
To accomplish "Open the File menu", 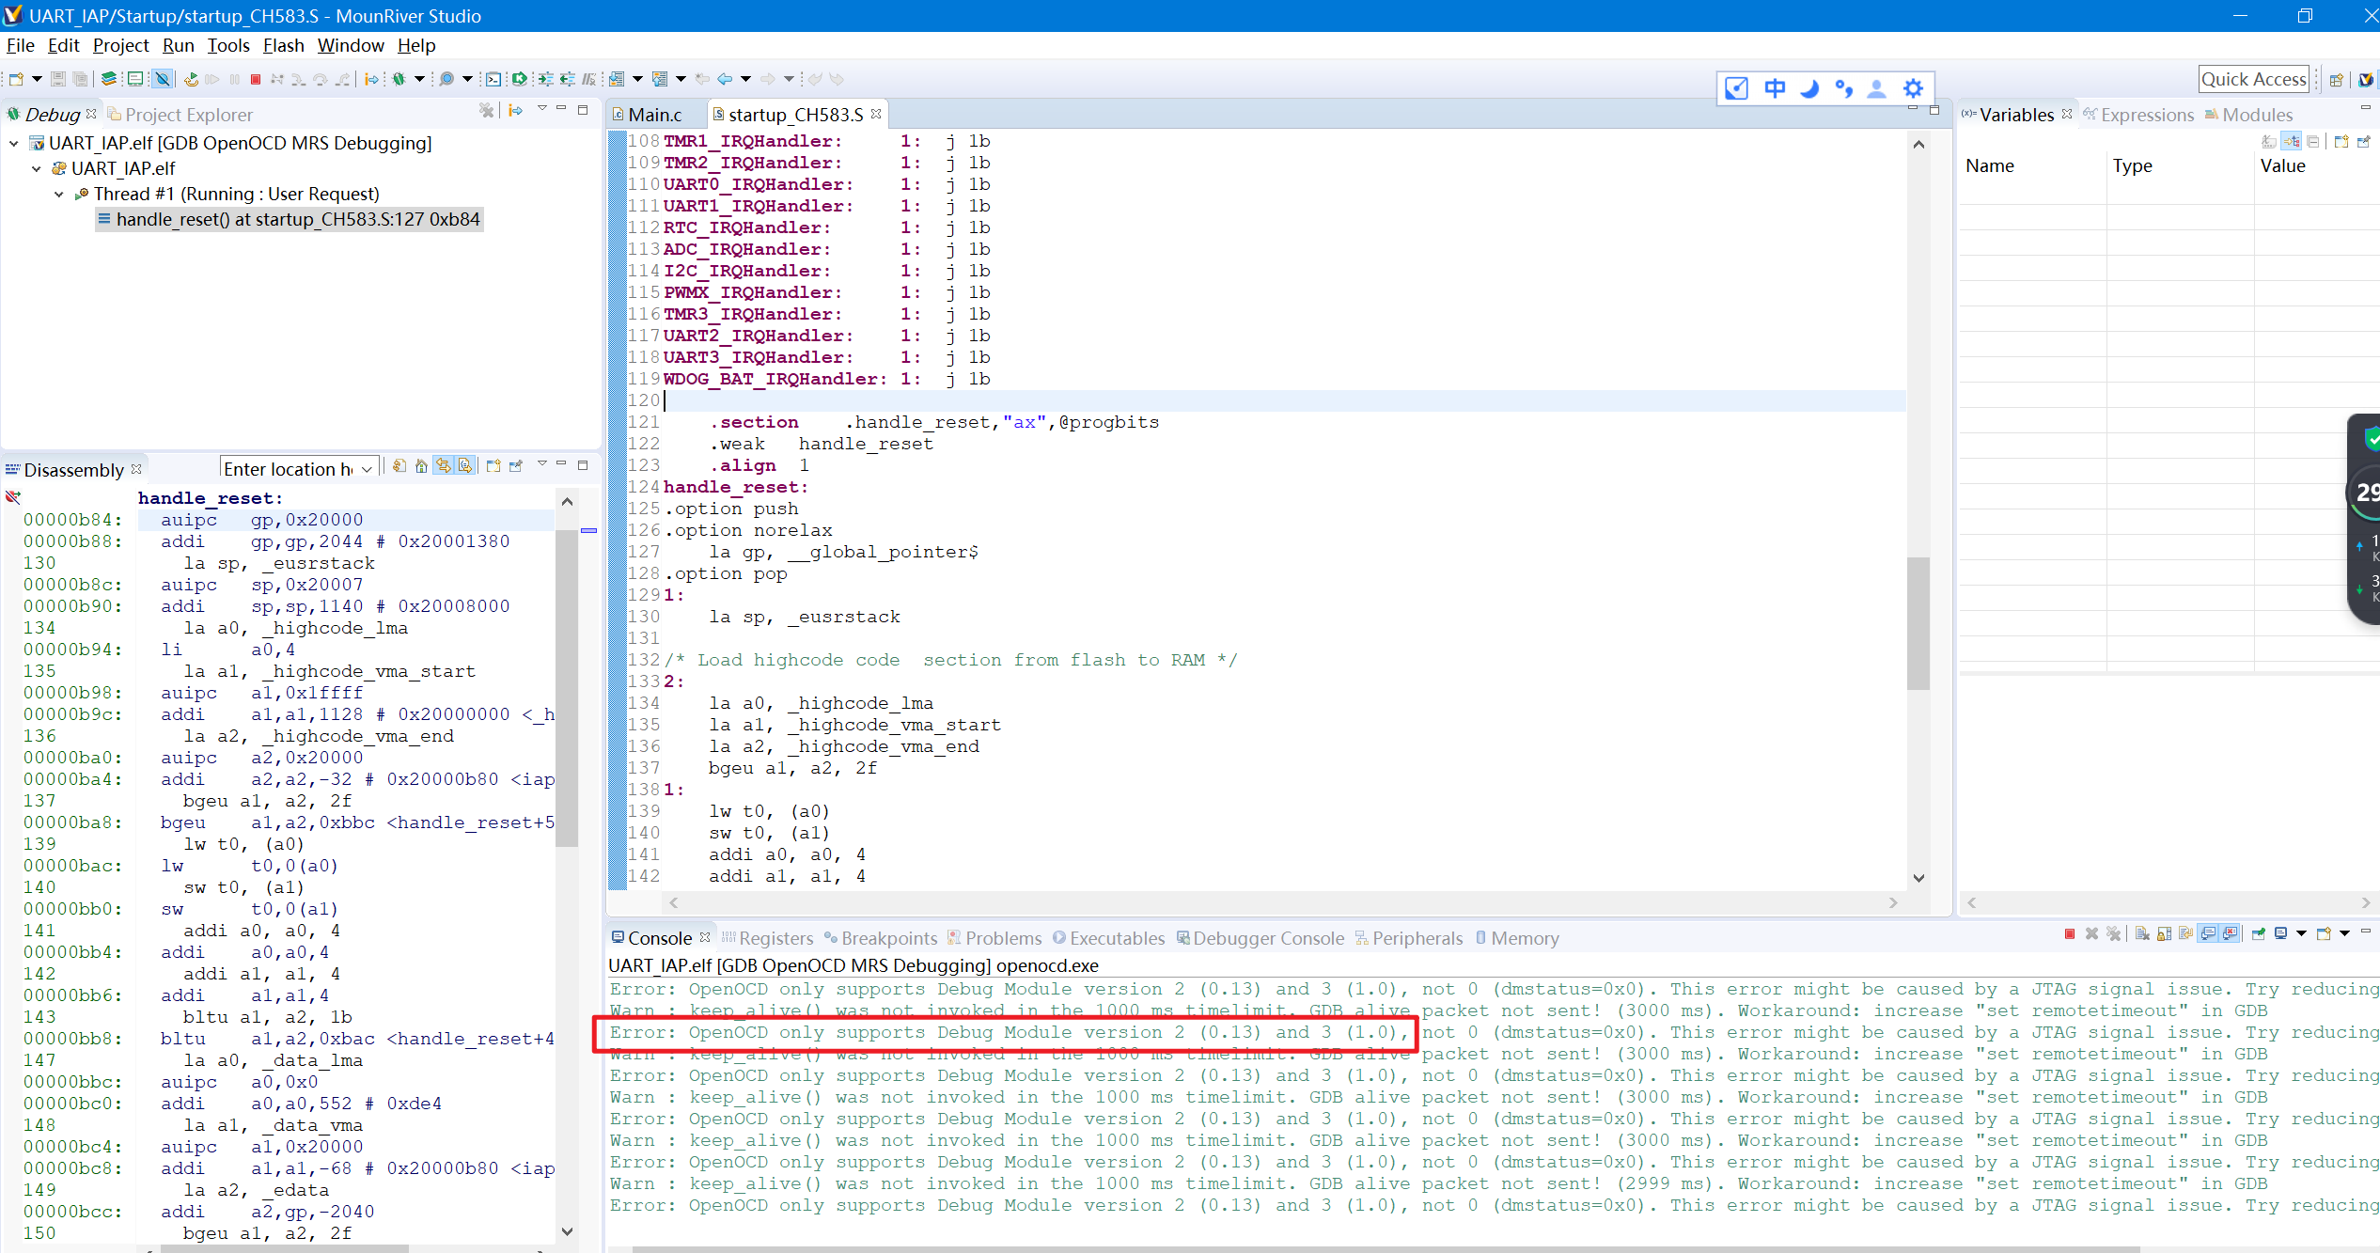I will [x=20, y=45].
